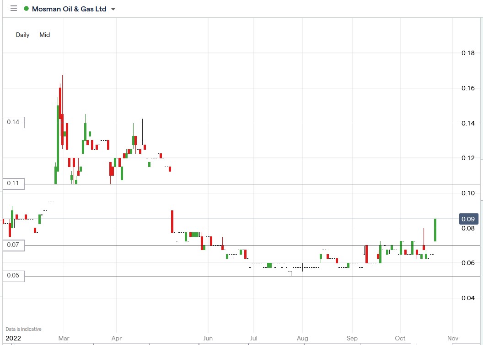Open the Mosman Oil & Gas Ltd dropdown
The image size is (483, 345).
tap(113, 8)
